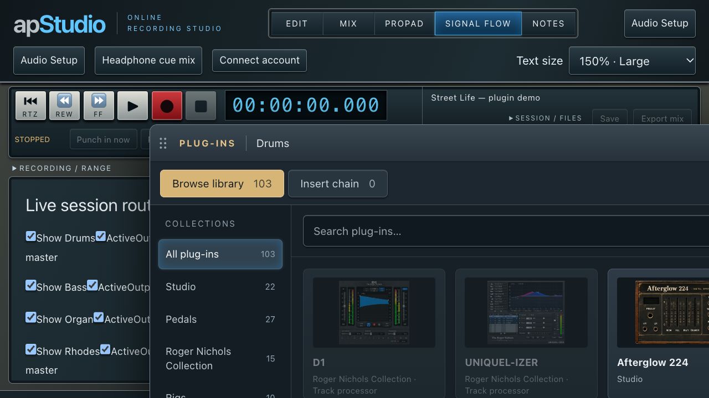Toggle the Active checkbox next to Show Drums
This screenshot has height=398, width=709.
point(100,237)
